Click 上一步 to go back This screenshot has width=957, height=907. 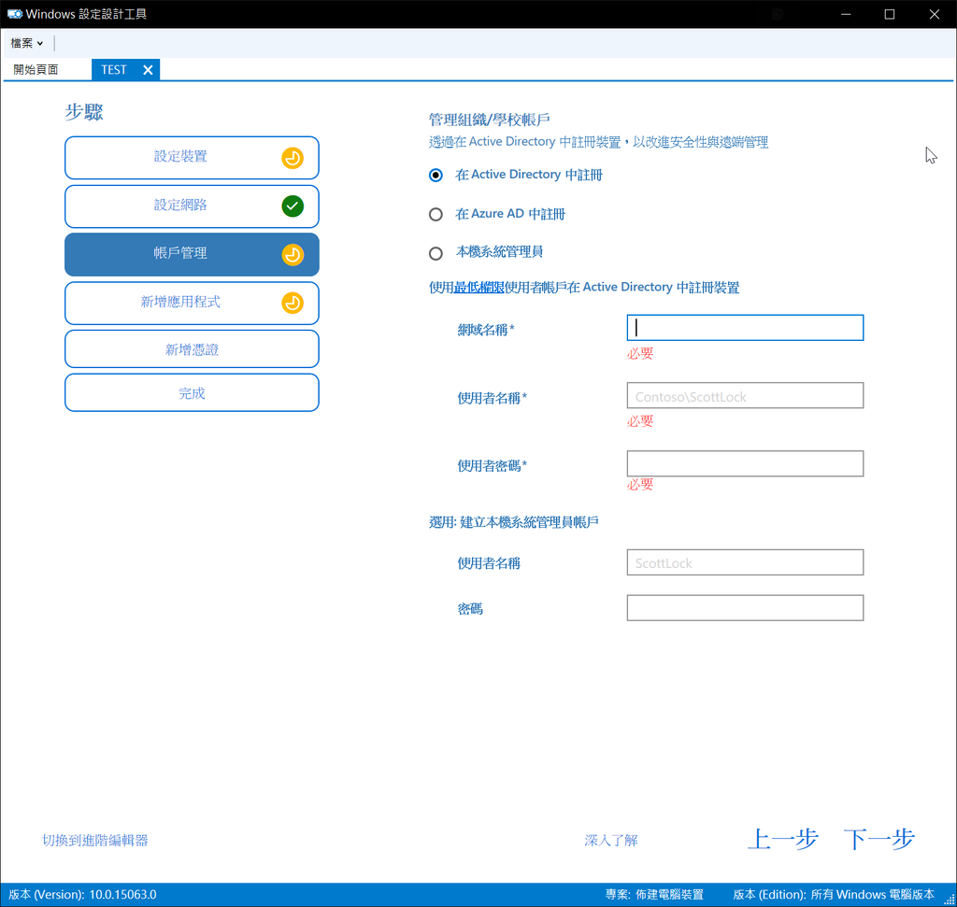[782, 840]
